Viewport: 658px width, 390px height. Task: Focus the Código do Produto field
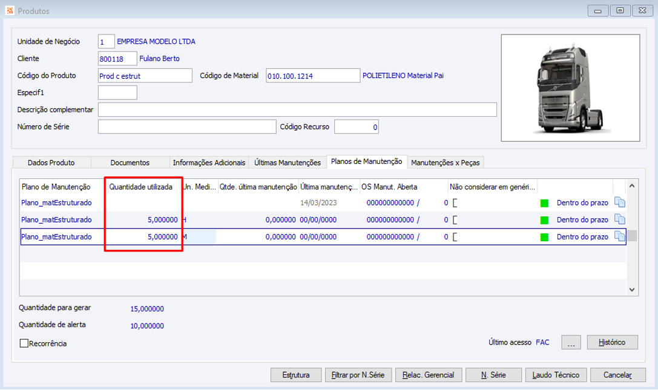point(145,76)
